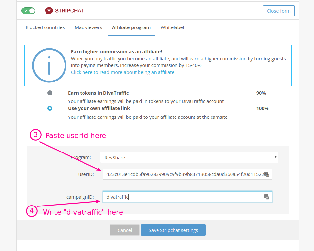The width and height of the screenshot is (314, 251).
Task: Click the password manager icon in campaignID field
Action: tap(267, 197)
